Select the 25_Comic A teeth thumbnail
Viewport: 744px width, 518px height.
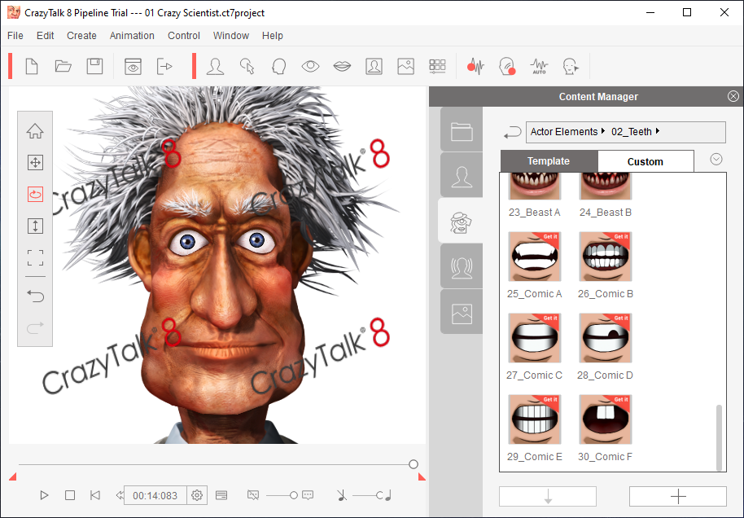pyautogui.click(x=534, y=257)
